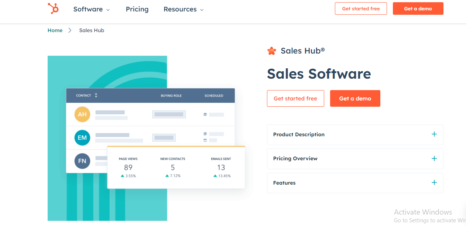Click the Get a demo button below Sales Software
This screenshot has height=226, width=466.
pos(355,99)
